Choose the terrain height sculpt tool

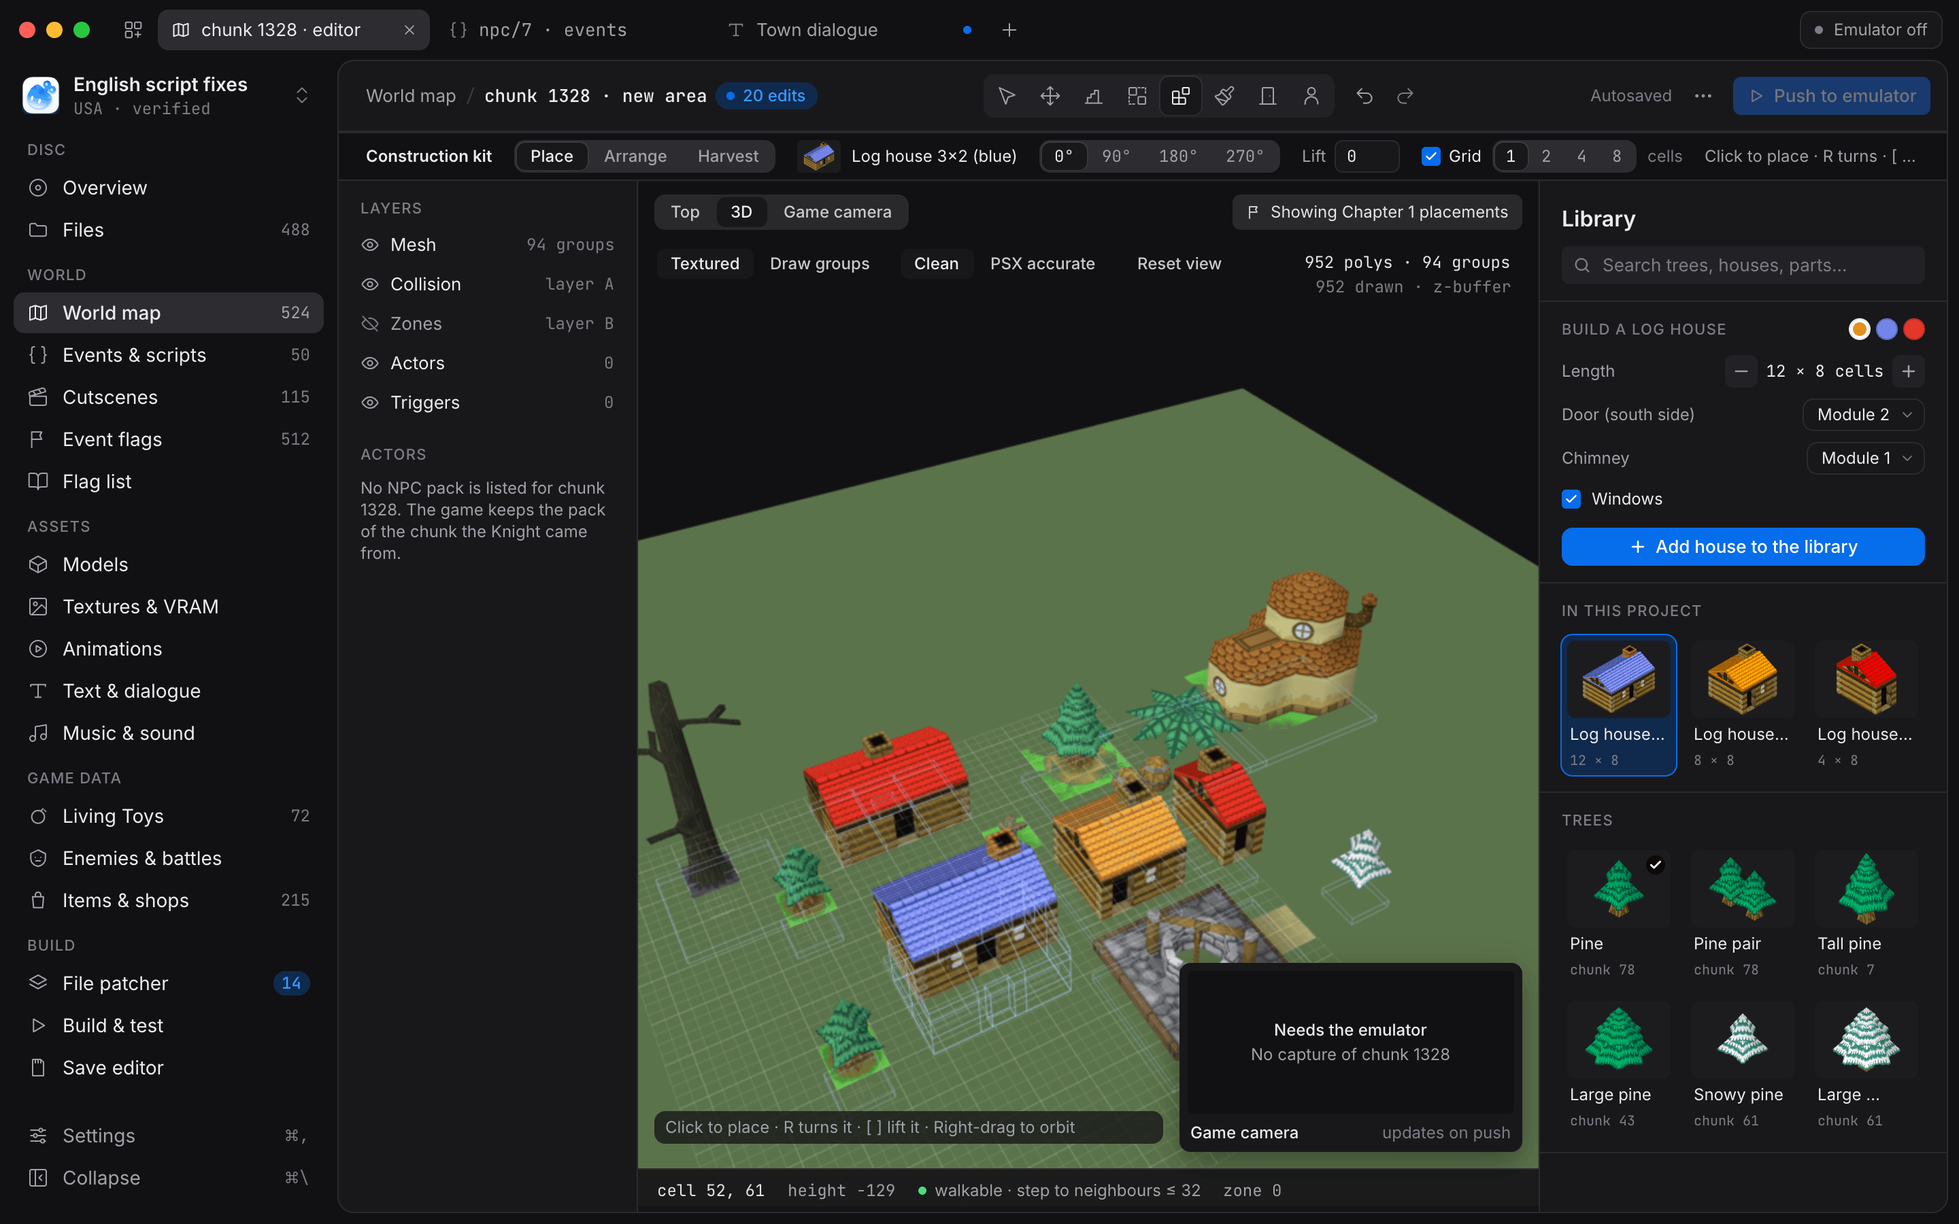point(1094,97)
